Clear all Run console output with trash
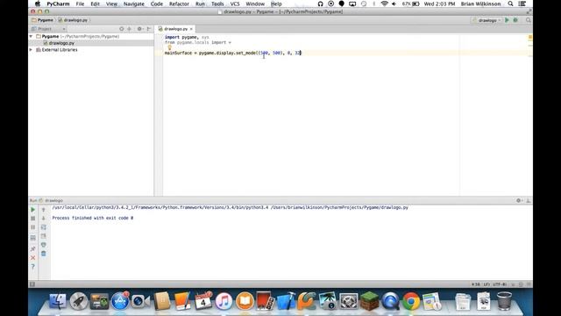Viewport: 561px width, 316px height. 44,254
